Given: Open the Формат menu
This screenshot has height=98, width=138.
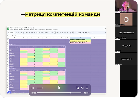Looking at the screenshot, I should coord(32,30).
